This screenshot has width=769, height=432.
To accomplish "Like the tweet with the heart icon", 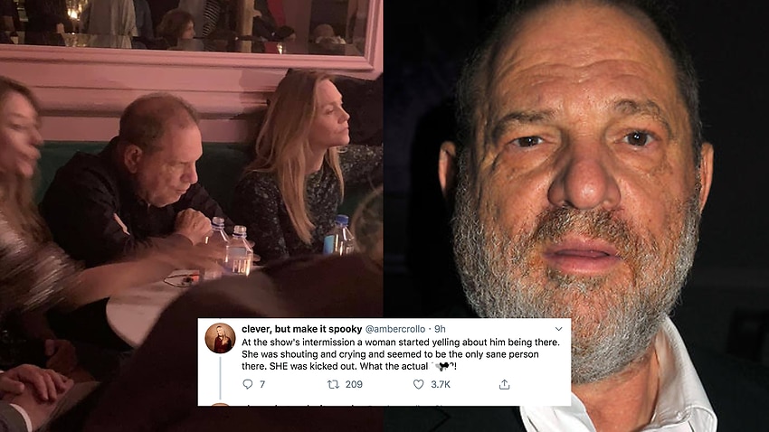I will click(419, 384).
